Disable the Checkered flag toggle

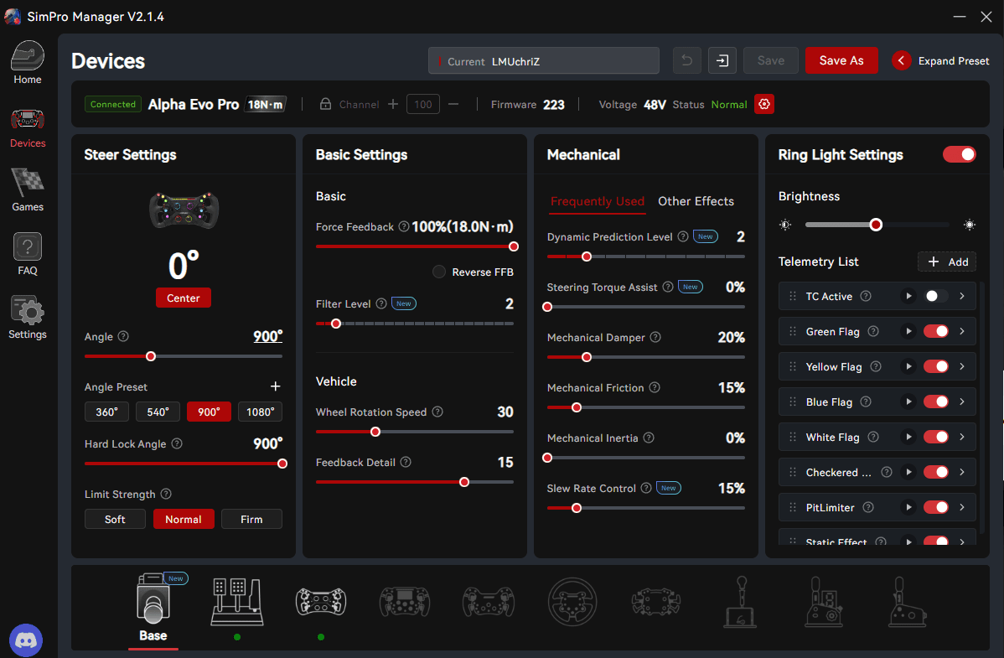pos(935,472)
